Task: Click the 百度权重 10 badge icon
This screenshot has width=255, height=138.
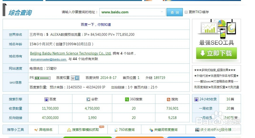Action: pos(75,78)
